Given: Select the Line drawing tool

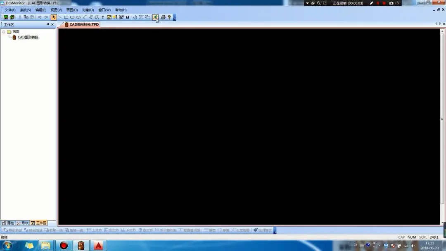Looking at the screenshot, I should click(60, 17).
